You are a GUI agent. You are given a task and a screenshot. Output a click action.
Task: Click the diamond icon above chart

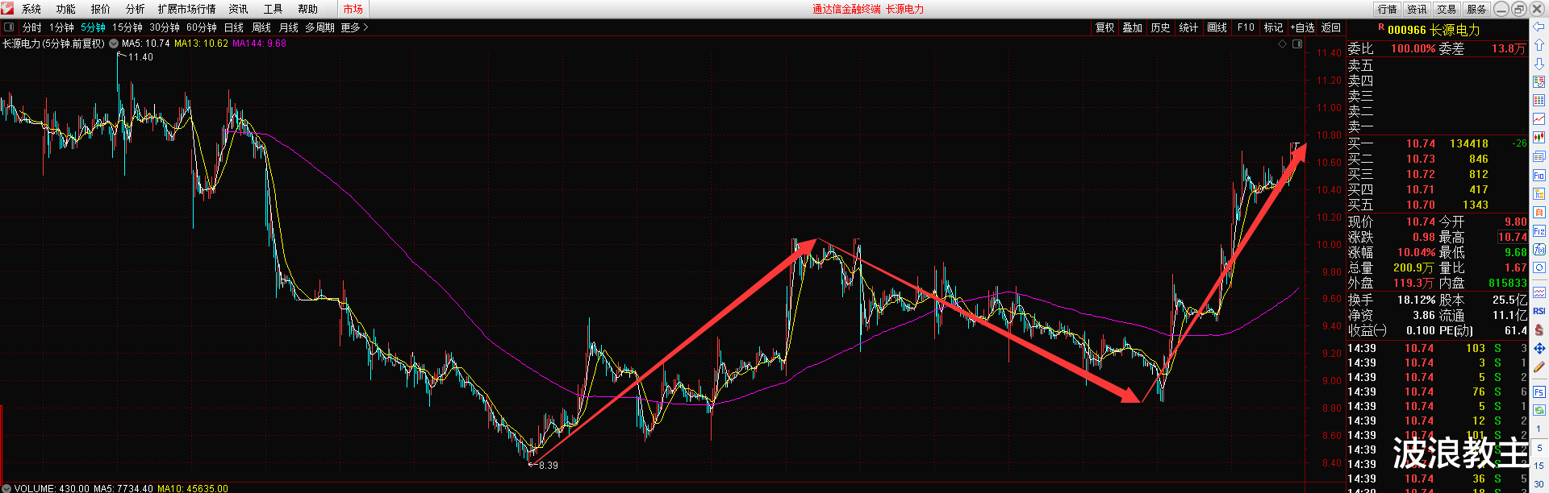click(1283, 44)
